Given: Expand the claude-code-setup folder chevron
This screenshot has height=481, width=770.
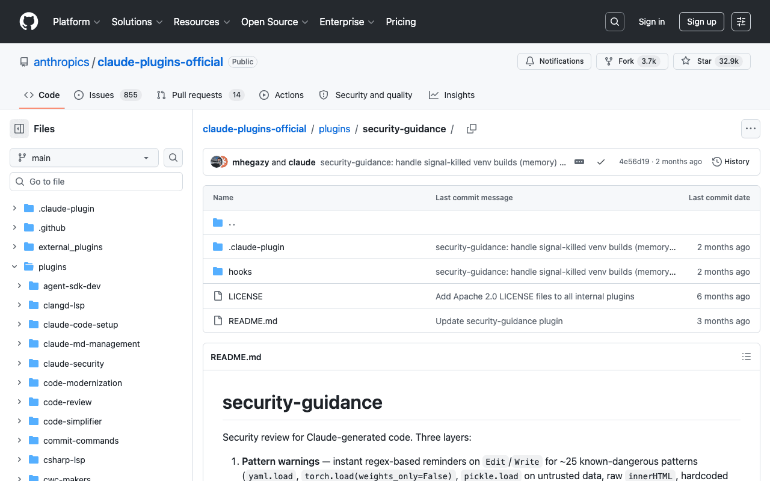Looking at the screenshot, I should [x=19, y=325].
